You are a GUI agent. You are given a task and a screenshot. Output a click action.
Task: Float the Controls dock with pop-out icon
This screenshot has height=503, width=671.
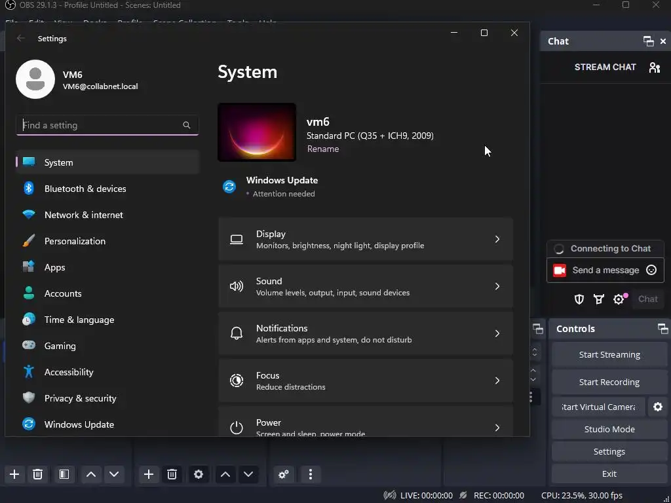(662, 329)
